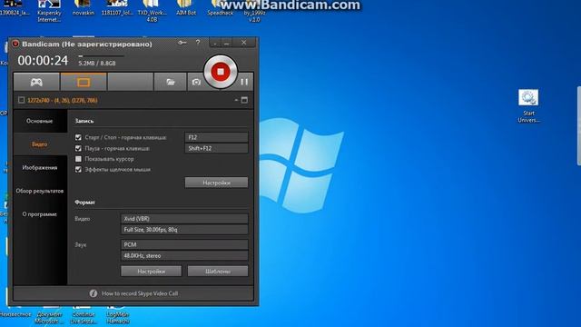Open help via the question mark icon
The width and height of the screenshot is (581, 327).
(x=198, y=43)
